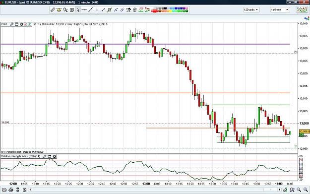The height and width of the screenshot is (194, 310).
Task: Click the horizontal scrollbar left arrow
Action: pyautogui.click(x=30, y=190)
